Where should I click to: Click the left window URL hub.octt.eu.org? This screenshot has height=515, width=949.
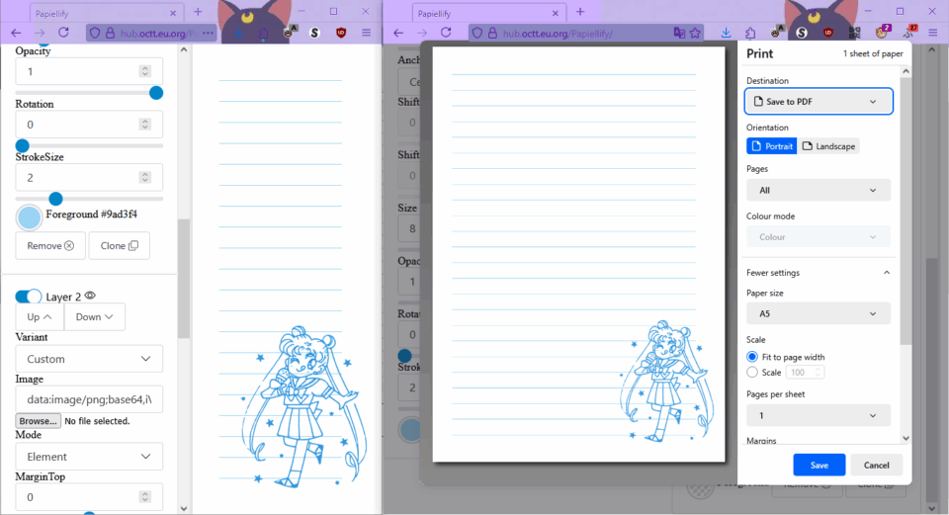click(x=158, y=34)
